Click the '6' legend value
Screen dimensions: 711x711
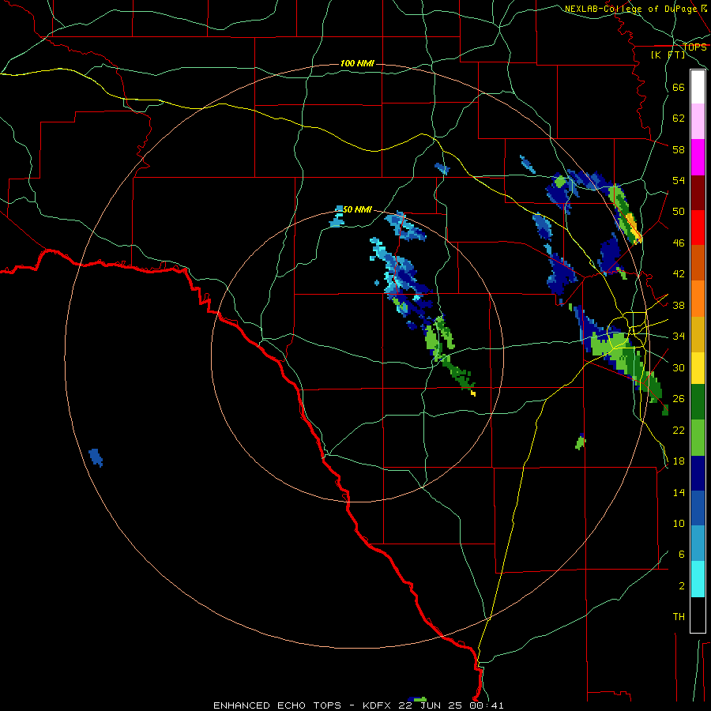(681, 555)
